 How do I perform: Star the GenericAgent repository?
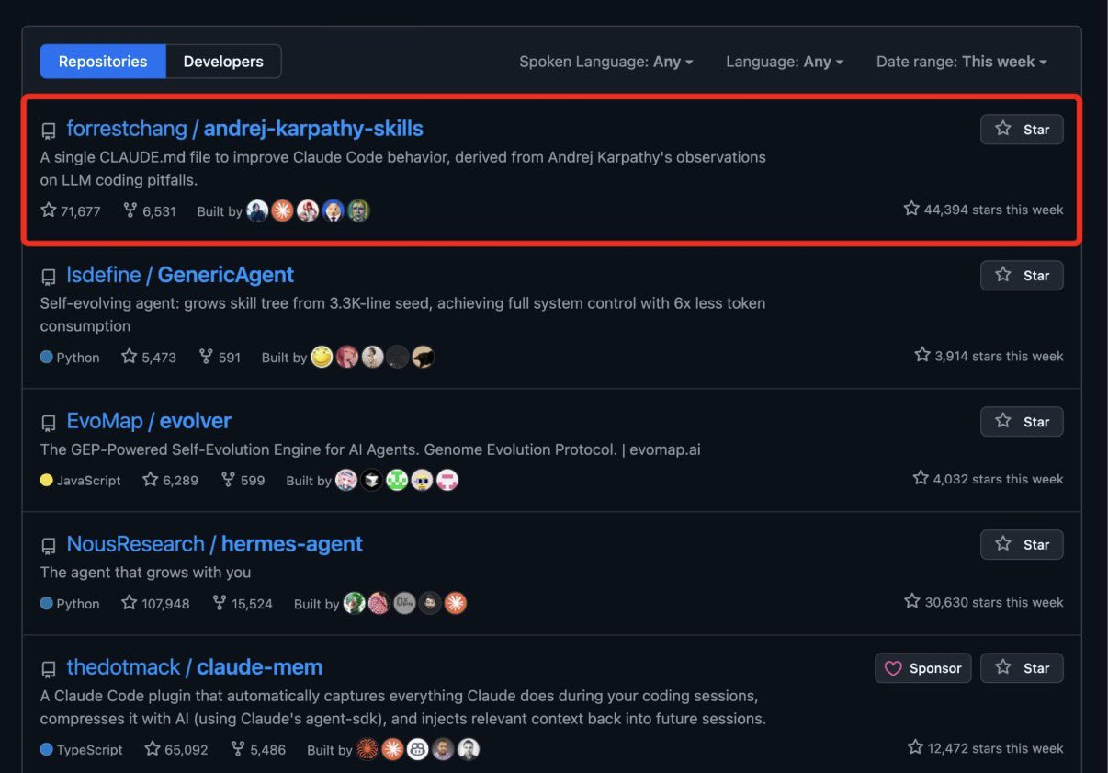(x=1022, y=276)
